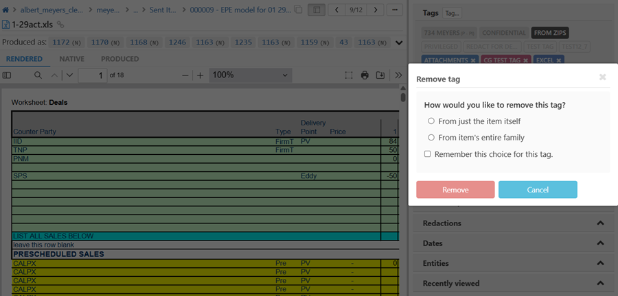This screenshot has width=618, height=296.
Task: Close the Remove tag dialog
Action: tap(603, 77)
